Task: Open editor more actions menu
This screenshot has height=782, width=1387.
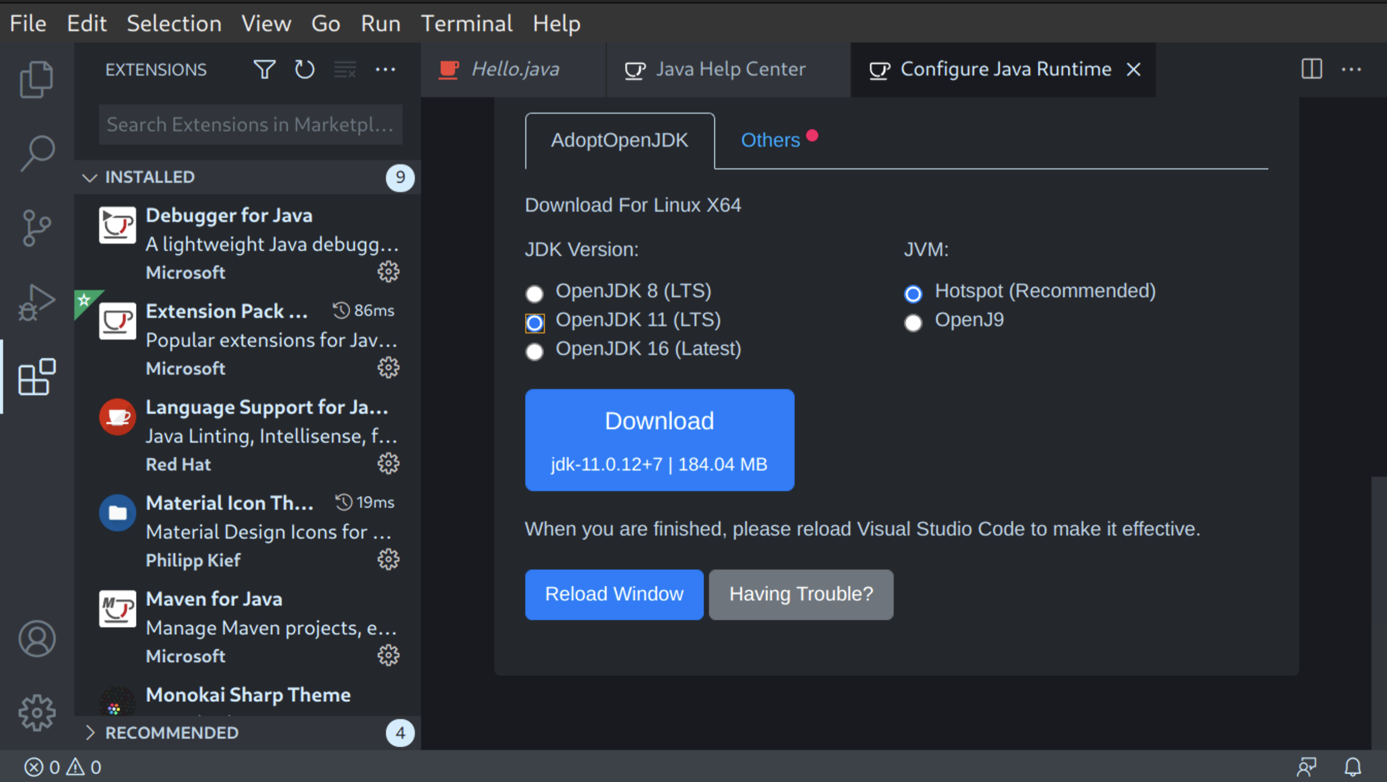Action: tap(1351, 69)
